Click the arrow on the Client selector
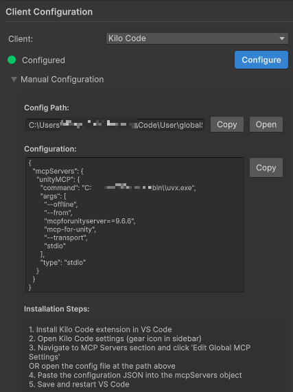The height and width of the screenshot is (392, 293). coord(282,38)
